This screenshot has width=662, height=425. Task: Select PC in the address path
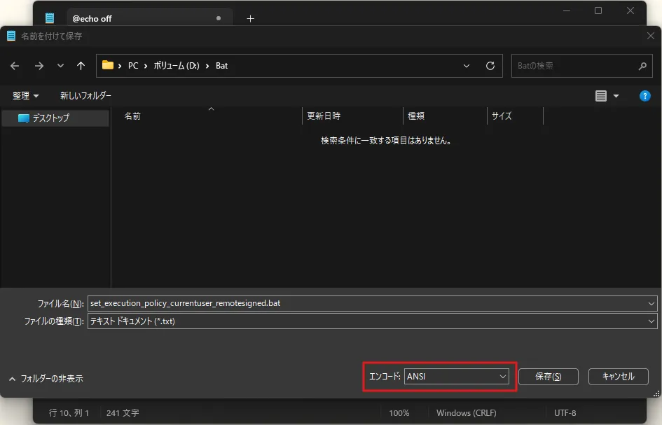click(x=133, y=66)
